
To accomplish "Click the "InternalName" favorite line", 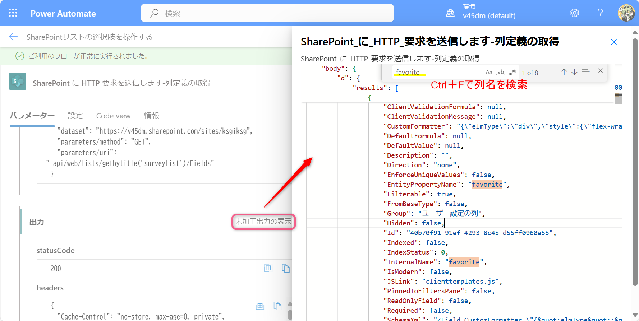I will pos(435,262).
